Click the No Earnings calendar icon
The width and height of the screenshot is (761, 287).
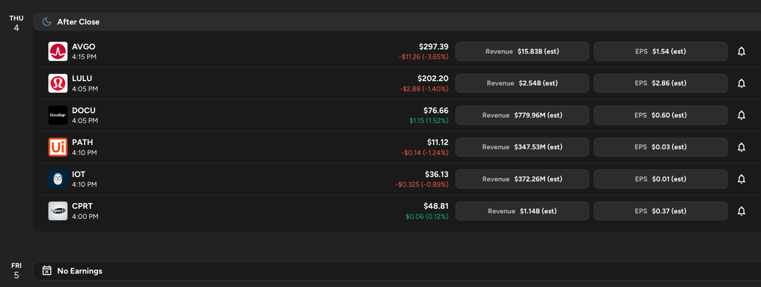point(47,271)
